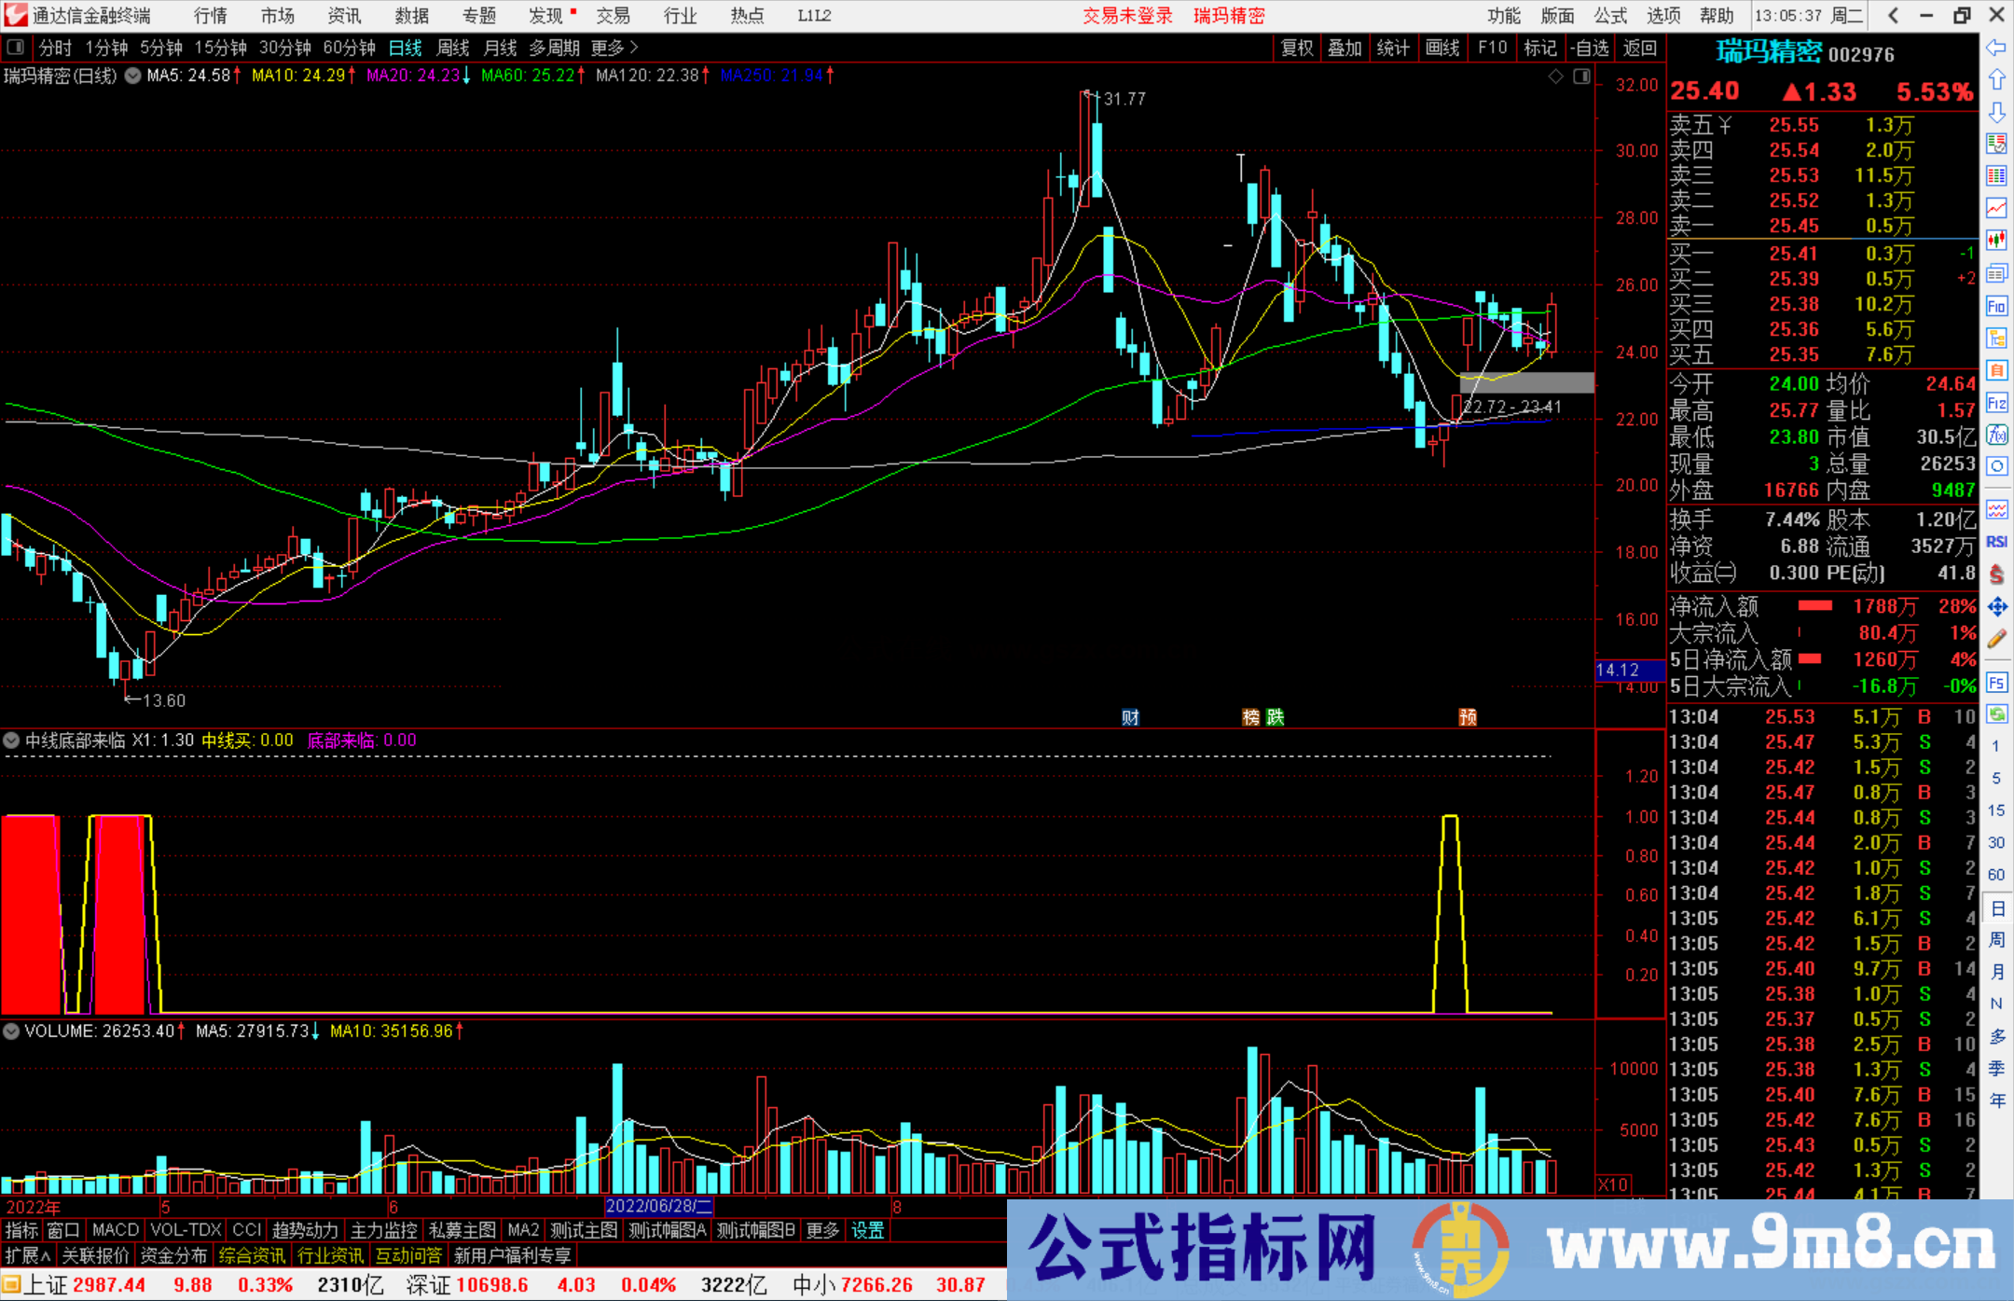Click the red 净流入额 bar
Image resolution: width=2014 pixels, height=1301 pixels.
[1814, 606]
